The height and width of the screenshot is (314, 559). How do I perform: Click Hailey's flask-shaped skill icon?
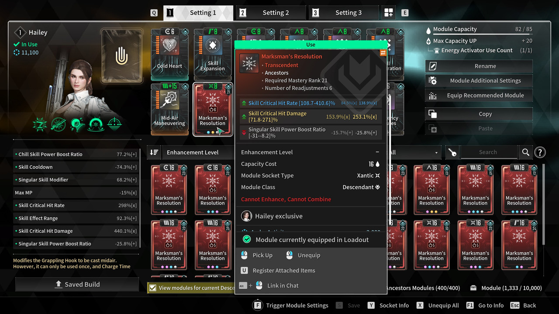[77, 124]
